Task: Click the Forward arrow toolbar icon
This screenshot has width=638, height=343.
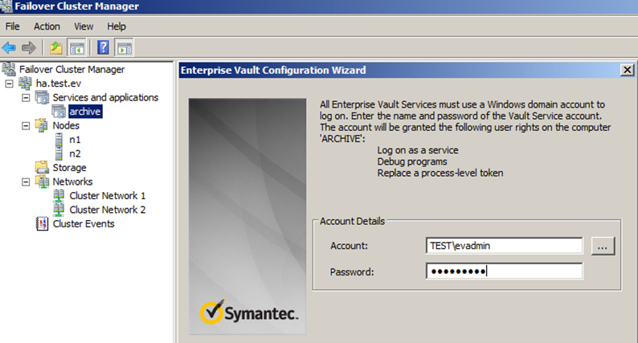Action: (x=28, y=47)
